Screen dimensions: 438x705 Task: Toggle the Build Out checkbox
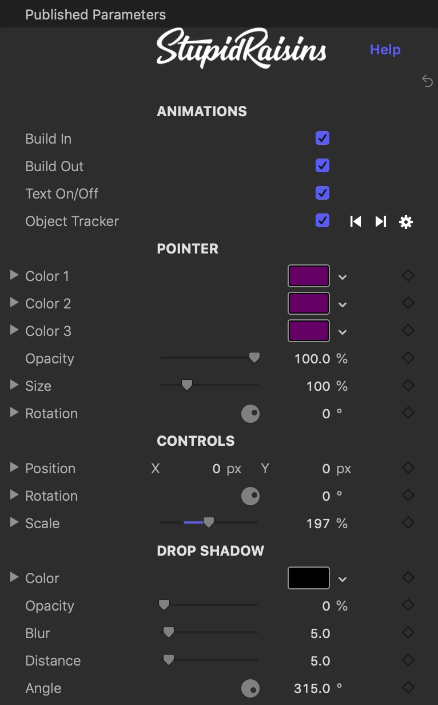322,166
